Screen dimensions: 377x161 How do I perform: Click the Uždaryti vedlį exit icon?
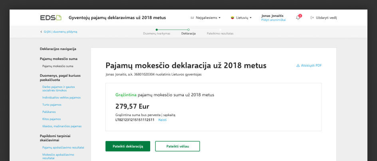[x=312, y=18]
